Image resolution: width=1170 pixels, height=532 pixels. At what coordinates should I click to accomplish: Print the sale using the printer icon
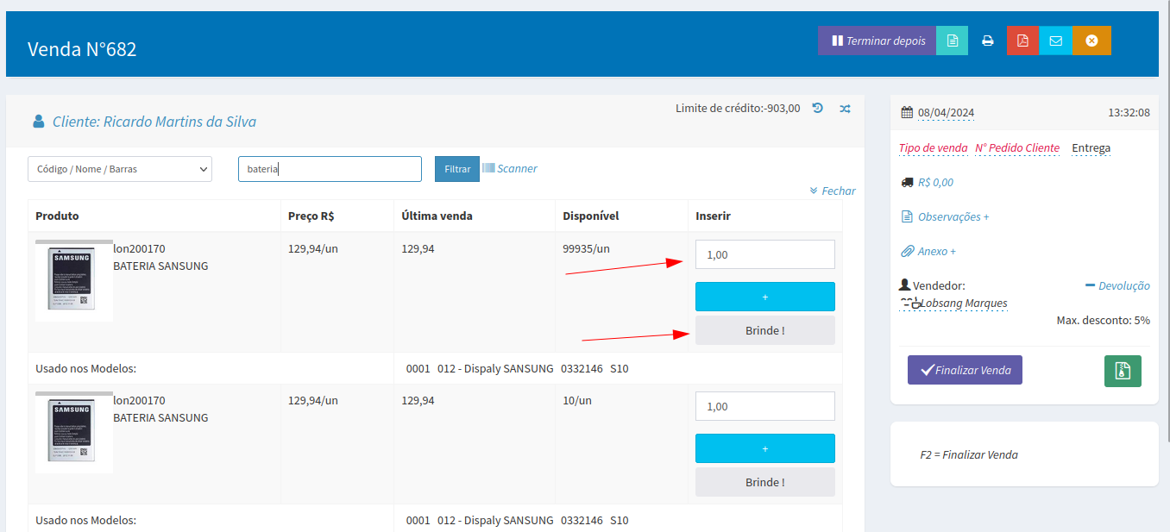(988, 41)
